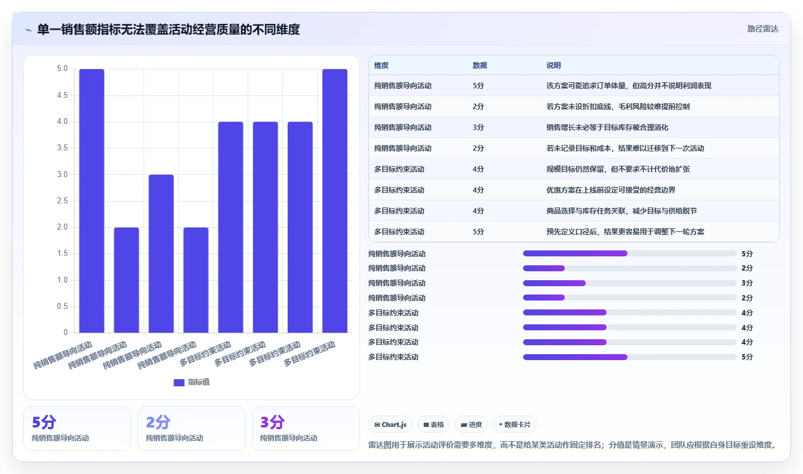Select the 进度 chip

pyautogui.click(x=471, y=425)
